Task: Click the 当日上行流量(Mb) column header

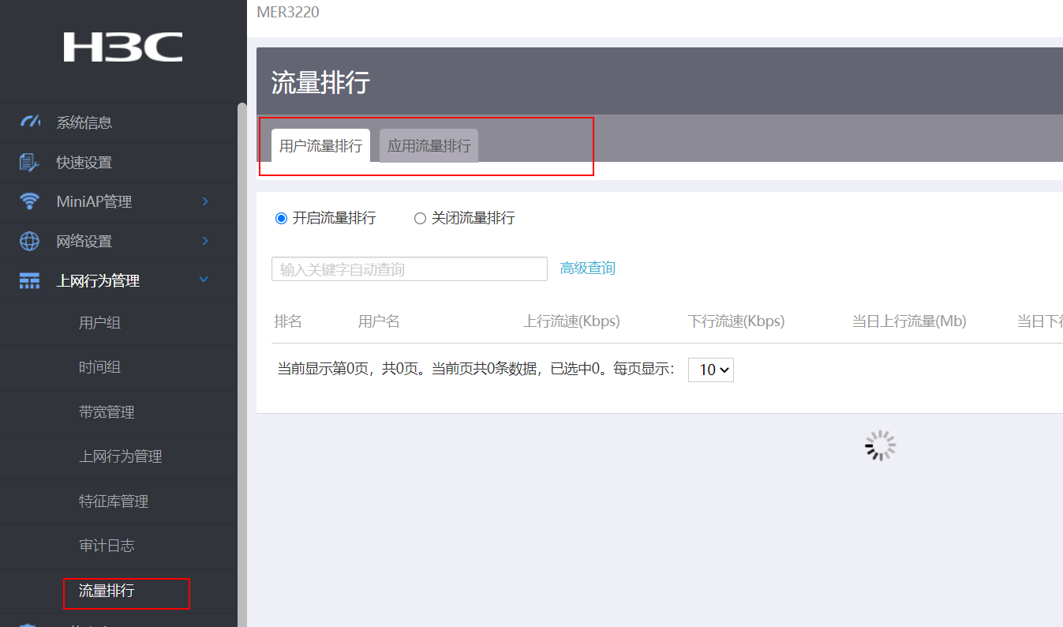Action: [x=909, y=321]
